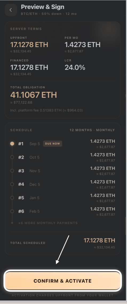The height and width of the screenshot is (304, 127).
Task: Click the 12 Months · Monthly schedule label
Action: point(92,130)
